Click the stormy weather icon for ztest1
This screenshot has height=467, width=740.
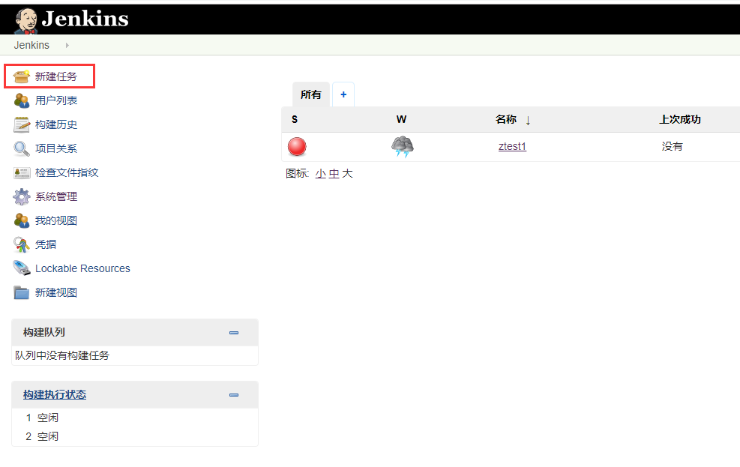(x=402, y=147)
